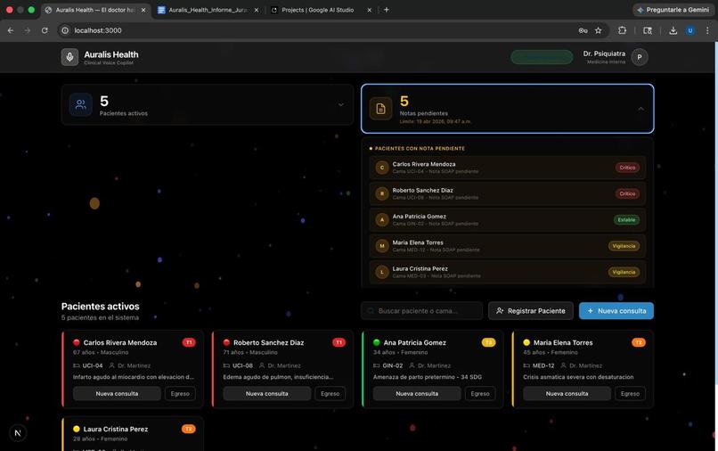Click the Auralis Health microphone logo icon
Screen dimensions: 718x451
pos(69,57)
